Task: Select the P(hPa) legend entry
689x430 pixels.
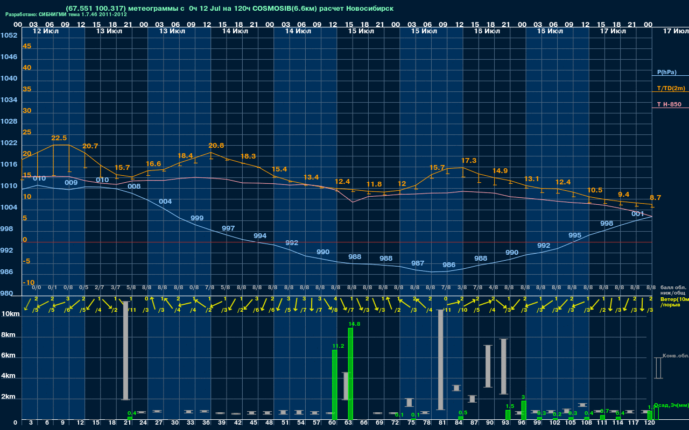Action: 667,72
